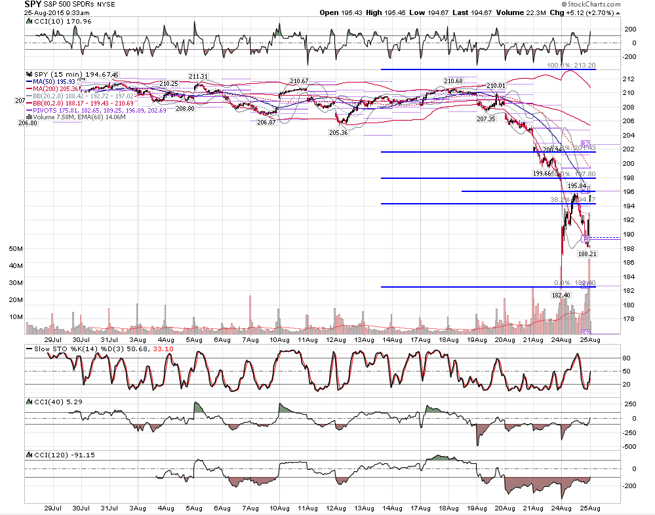Click the 199.66 price low callout
Image resolution: width=655 pixels, height=515 pixels.
click(542, 173)
